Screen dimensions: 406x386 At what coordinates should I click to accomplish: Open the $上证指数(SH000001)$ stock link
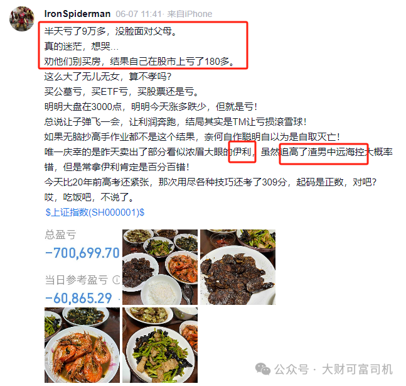tap(95, 212)
